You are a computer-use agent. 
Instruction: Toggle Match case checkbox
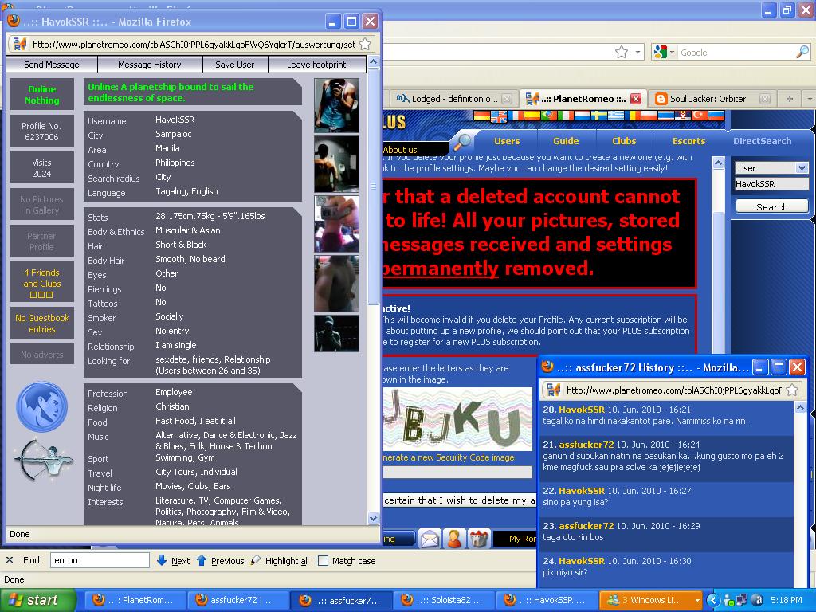[x=324, y=560]
